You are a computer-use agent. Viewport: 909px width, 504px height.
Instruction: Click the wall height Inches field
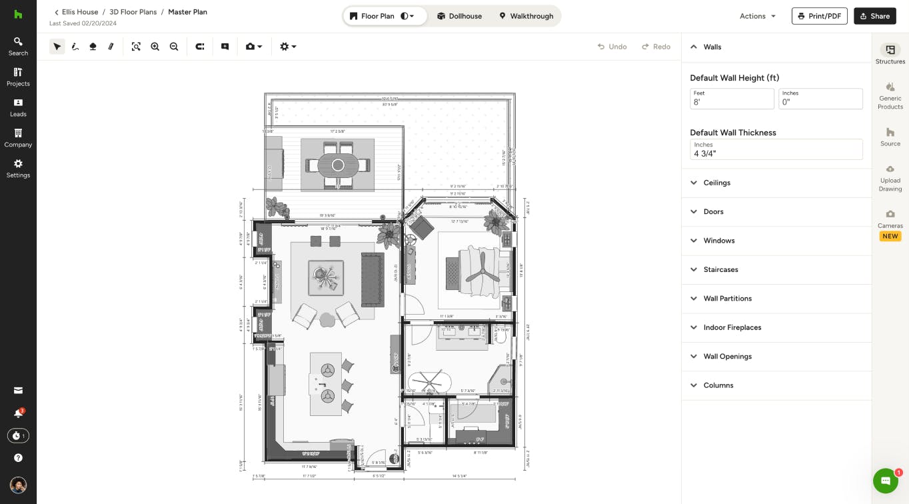(820, 99)
